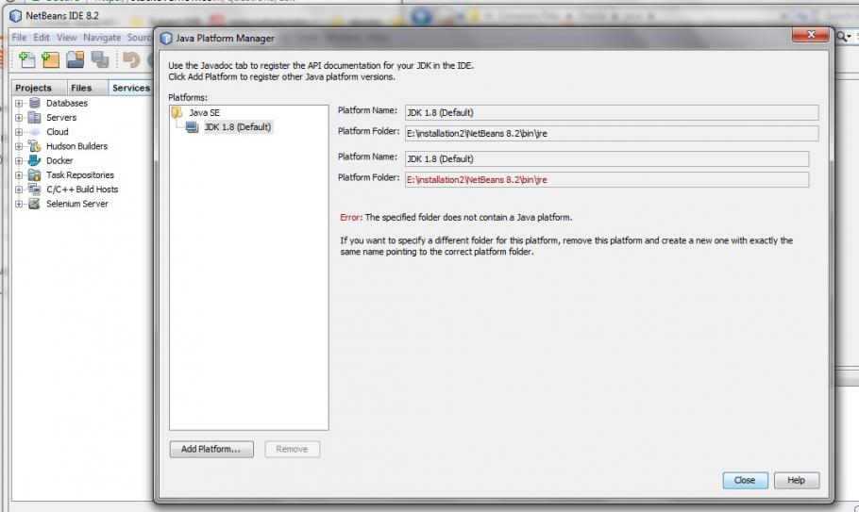Open the View menu
The image size is (859, 512).
click(x=67, y=37)
